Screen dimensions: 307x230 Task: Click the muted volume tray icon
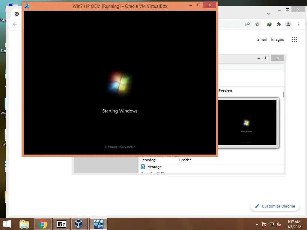pos(279,224)
